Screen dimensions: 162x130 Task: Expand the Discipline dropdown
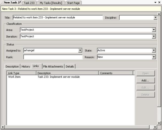(155, 18)
